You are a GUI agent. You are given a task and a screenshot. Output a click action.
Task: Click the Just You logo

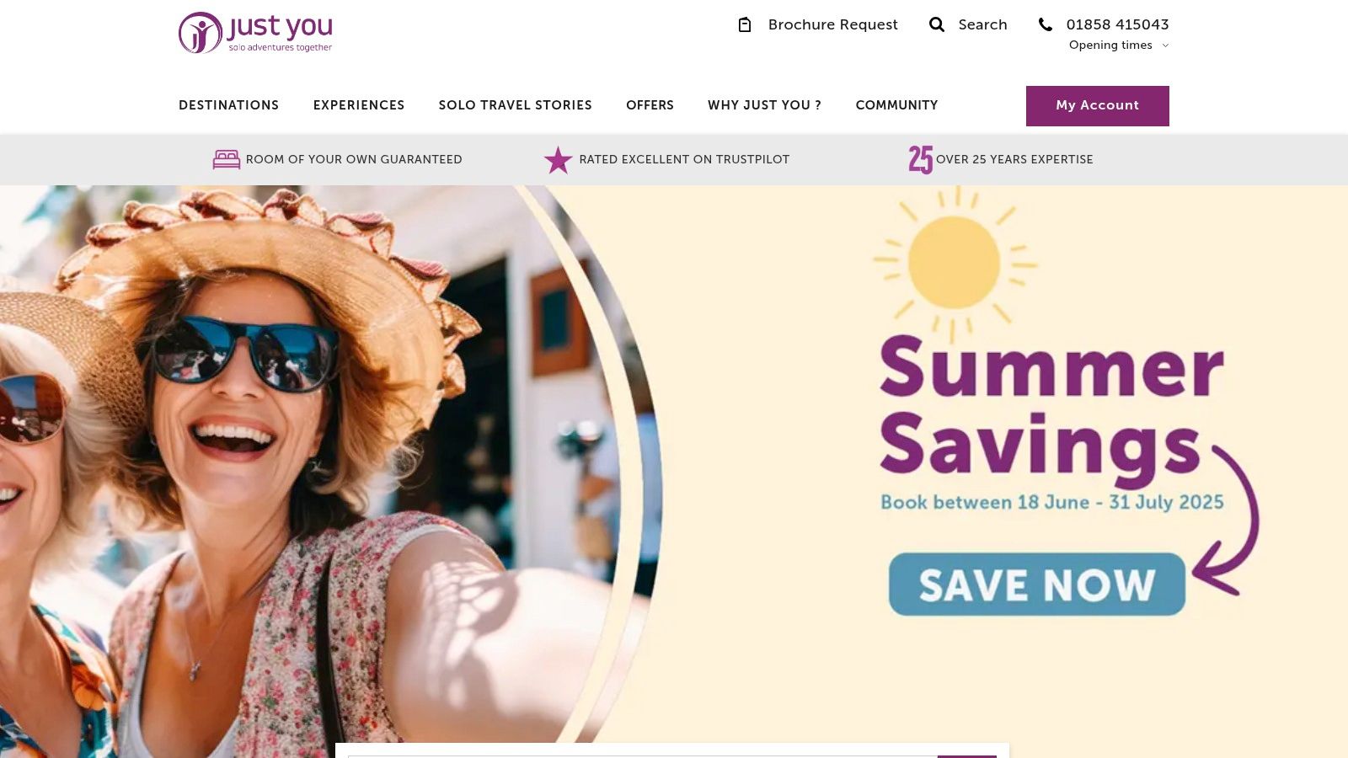tap(255, 33)
